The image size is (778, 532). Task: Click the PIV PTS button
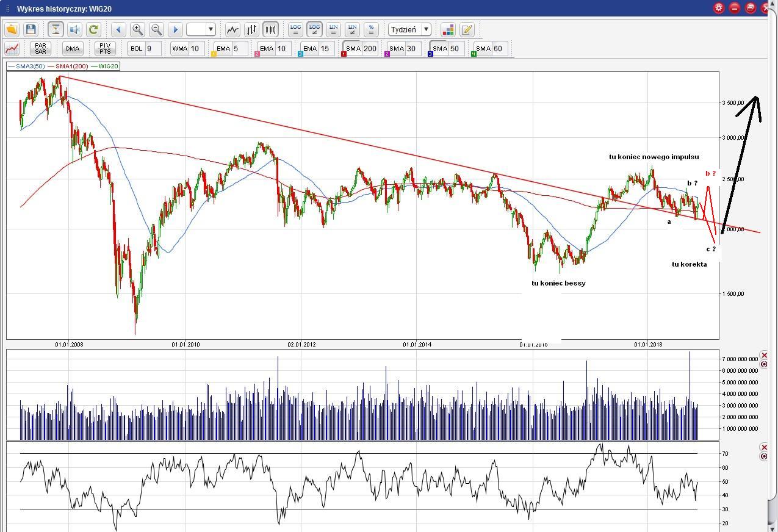(x=105, y=49)
